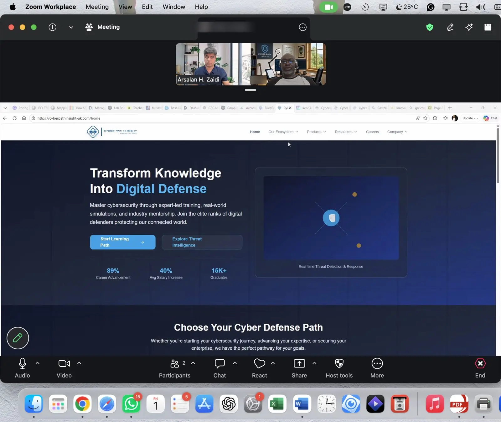Click the browser address bar URL

point(69,118)
